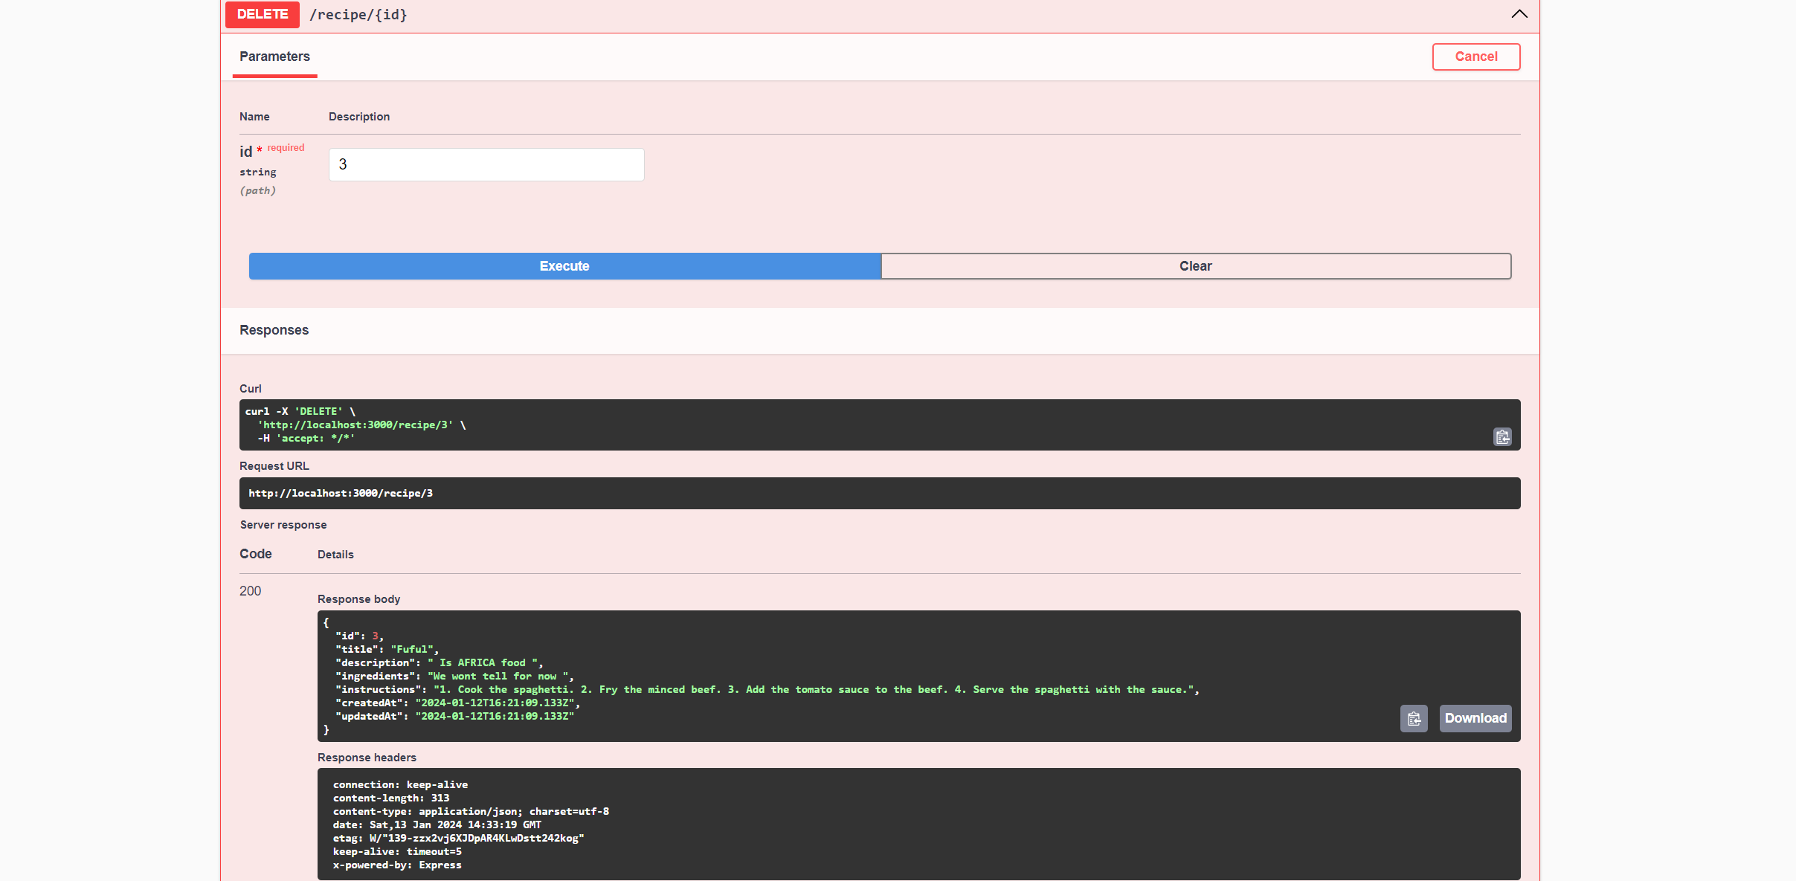Download the response body
This screenshot has height=881, width=1796.
tap(1475, 718)
